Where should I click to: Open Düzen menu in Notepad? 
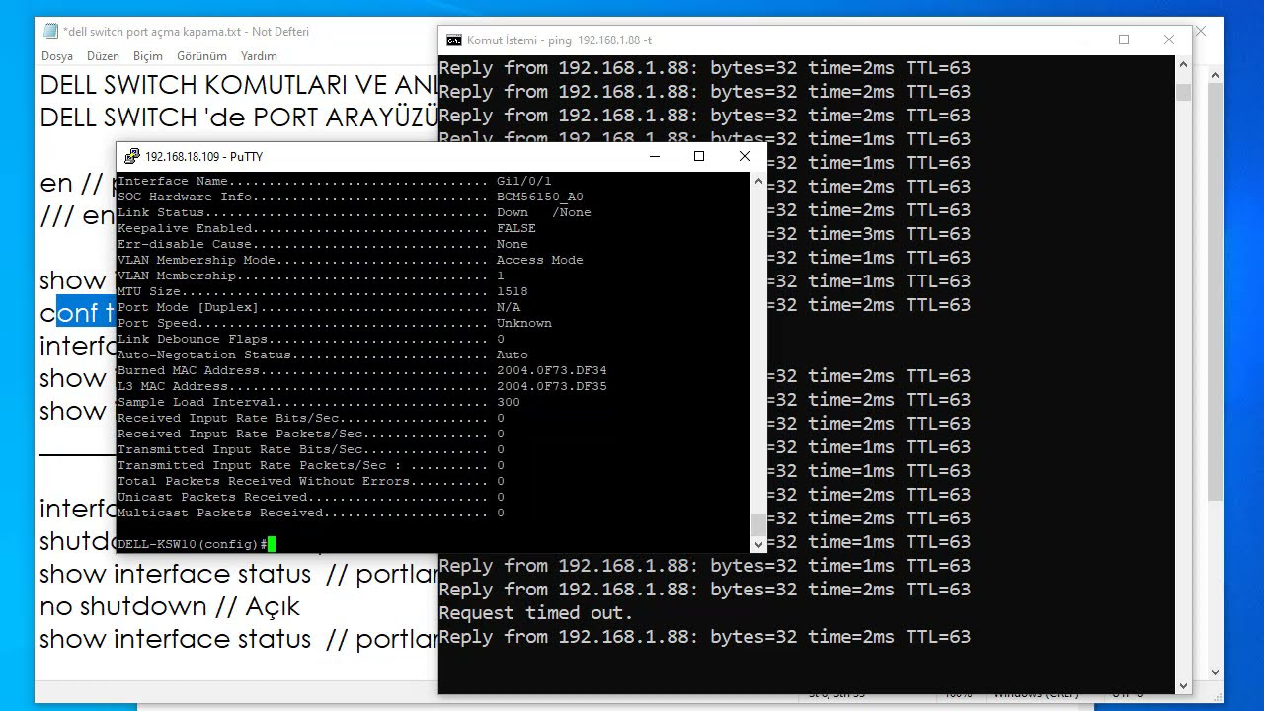pyautogui.click(x=103, y=56)
